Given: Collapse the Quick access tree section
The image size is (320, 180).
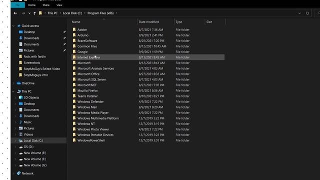Looking at the screenshot, I should (x=13, y=26).
